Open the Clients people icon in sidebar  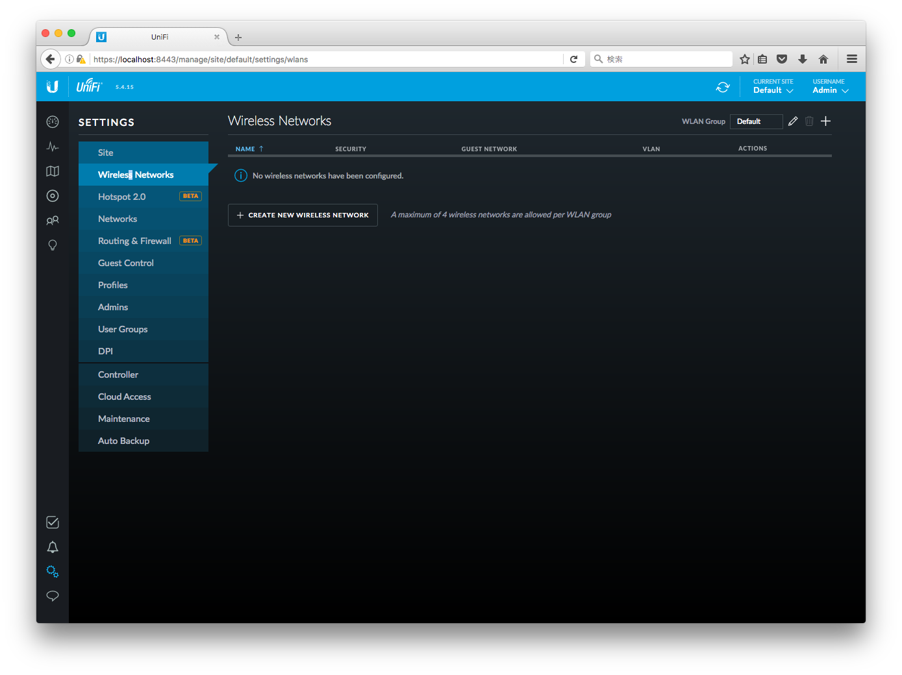tap(53, 221)
